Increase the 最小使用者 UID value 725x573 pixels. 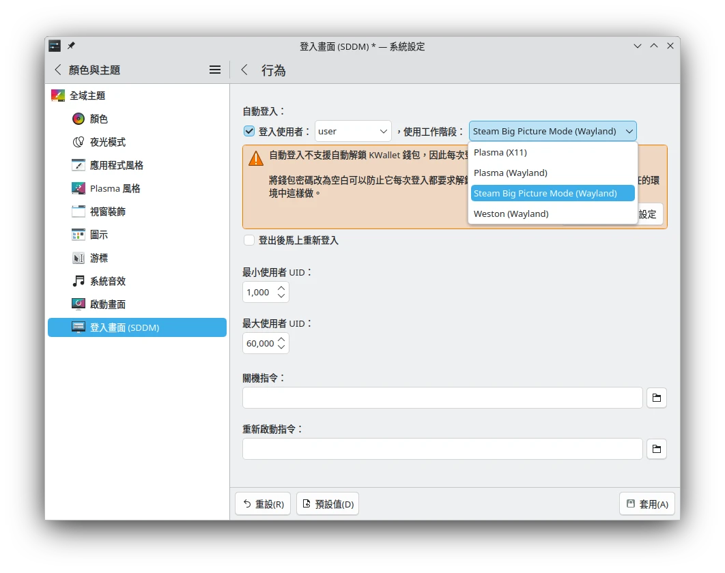281,288
